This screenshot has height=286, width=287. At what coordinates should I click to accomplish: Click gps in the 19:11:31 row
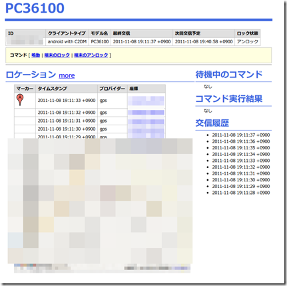point(103,121)
